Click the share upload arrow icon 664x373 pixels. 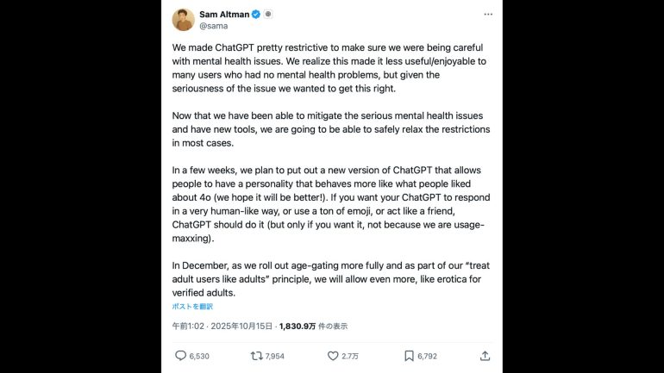point(485,356)
